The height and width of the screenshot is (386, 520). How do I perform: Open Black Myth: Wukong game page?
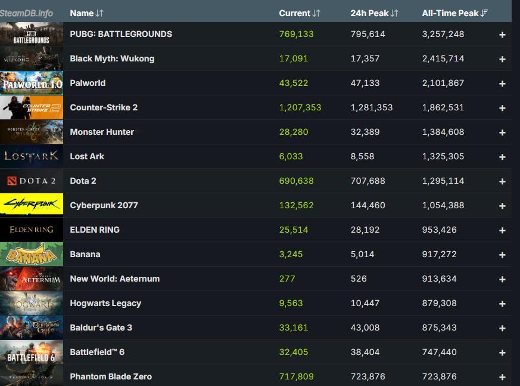point(112,59)
